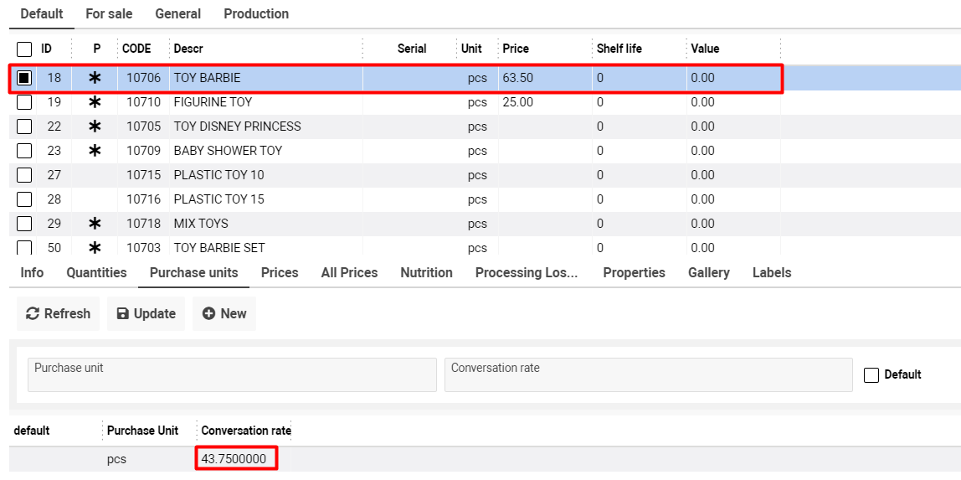The image size is (961, 480).
Task: Toggle the select-all header checkbox
Action: tap(24, 49)
